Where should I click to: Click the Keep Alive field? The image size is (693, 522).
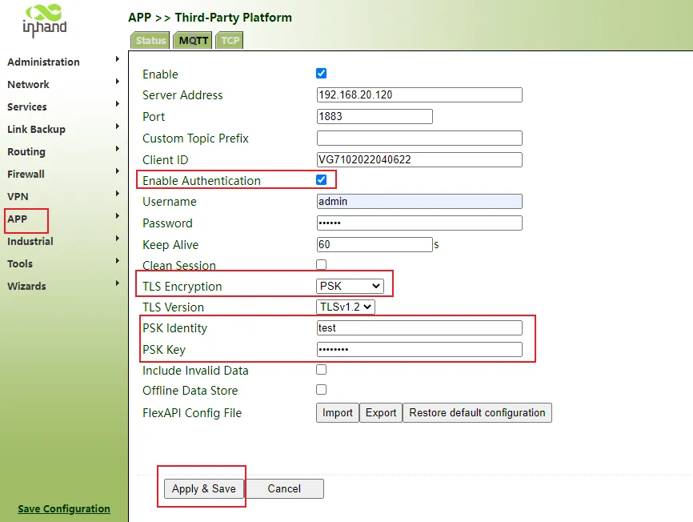(x=375, y=244)
